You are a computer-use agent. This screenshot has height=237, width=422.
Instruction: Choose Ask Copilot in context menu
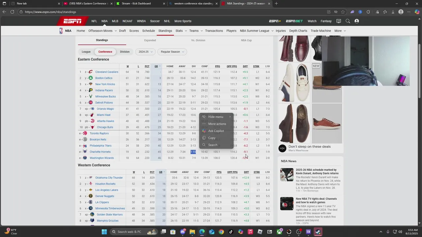pyautogui.click(x=216, y=131)
